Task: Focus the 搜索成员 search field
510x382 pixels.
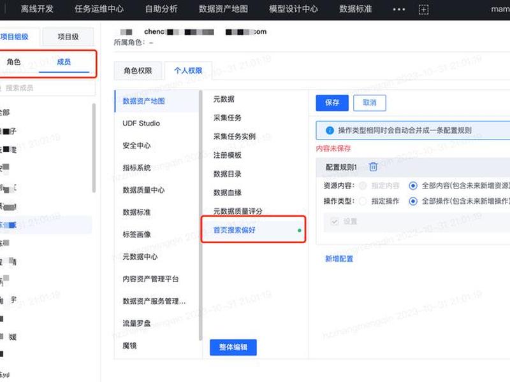Action: (47, 88)
